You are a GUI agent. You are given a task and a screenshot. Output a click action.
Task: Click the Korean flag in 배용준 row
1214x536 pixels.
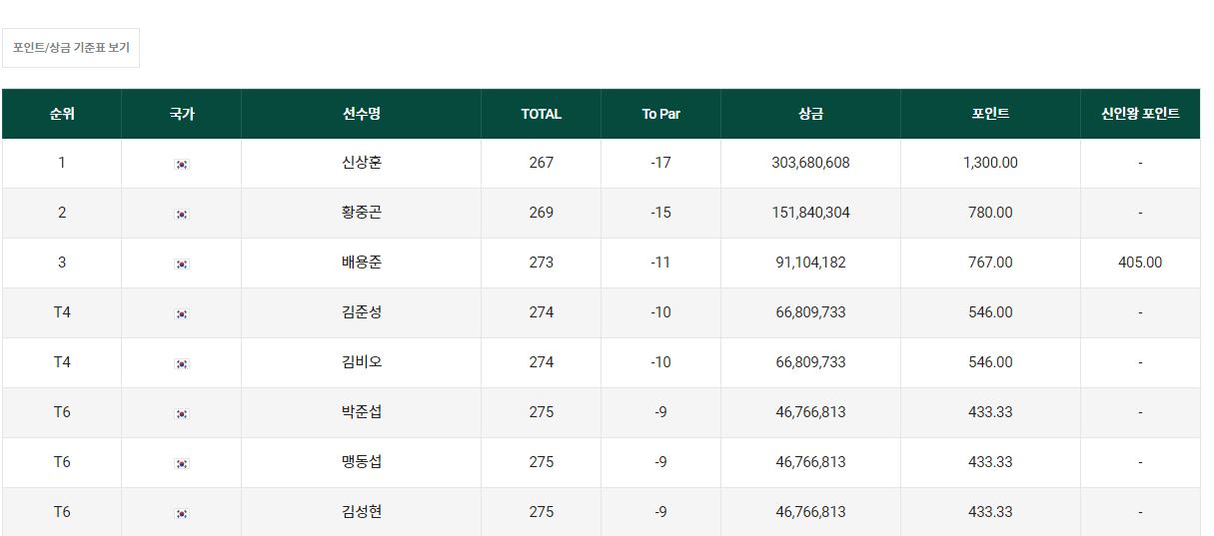[182, 264]
